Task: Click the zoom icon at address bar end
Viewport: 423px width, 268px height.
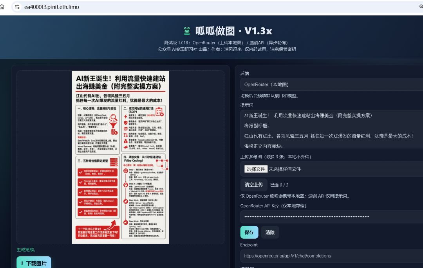Action: pos(421,7)
